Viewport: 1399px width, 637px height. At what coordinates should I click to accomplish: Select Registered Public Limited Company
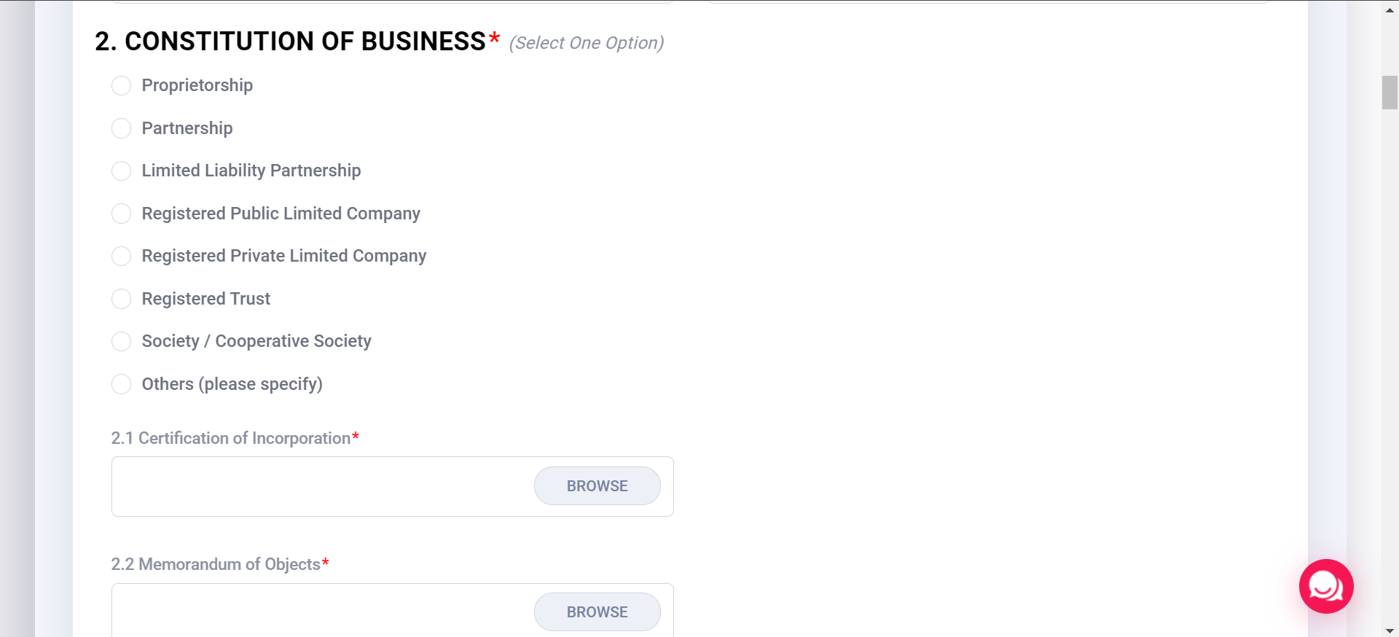(121, 214)
